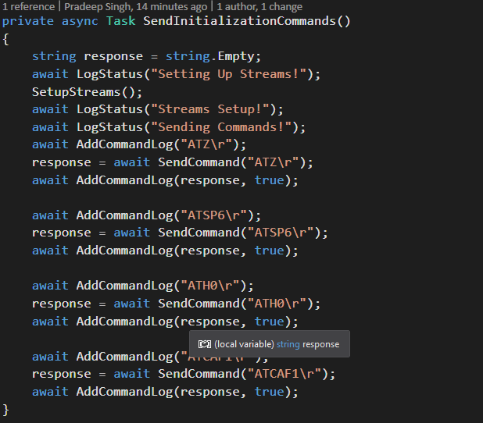This screenshot has width=483, height=423.
Task: Click the local variable icon in the tooltip
Action: pos(205,344)
